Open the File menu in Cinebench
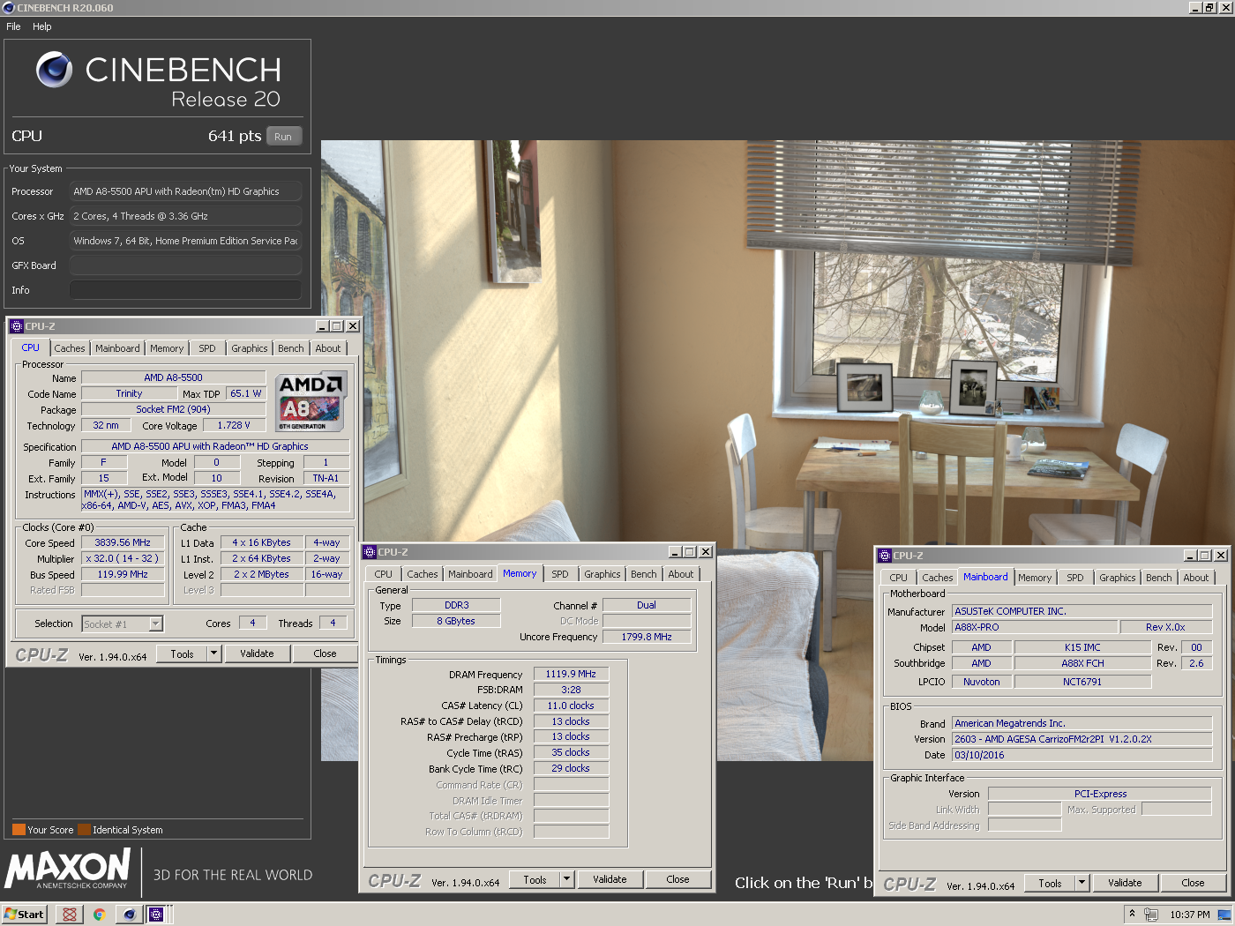1235x926 pixels. 13,26
